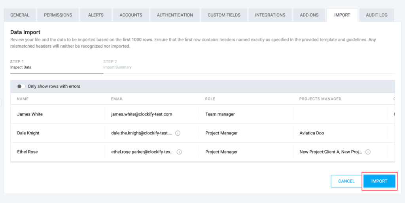The width and height of the screenshot is (405, 203).
Task: Click info icon next to Dale Knight's email
Action: tap(178, 133)
